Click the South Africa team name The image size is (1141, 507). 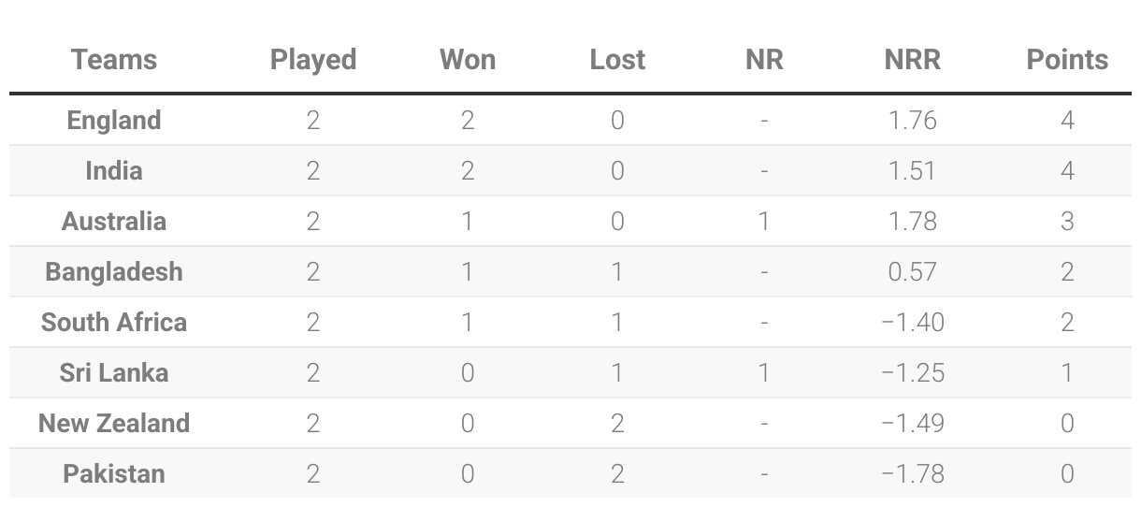click(114, 323)
